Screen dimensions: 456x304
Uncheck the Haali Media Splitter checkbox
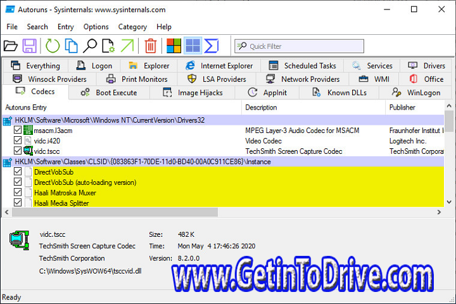(x=18, y=203)
